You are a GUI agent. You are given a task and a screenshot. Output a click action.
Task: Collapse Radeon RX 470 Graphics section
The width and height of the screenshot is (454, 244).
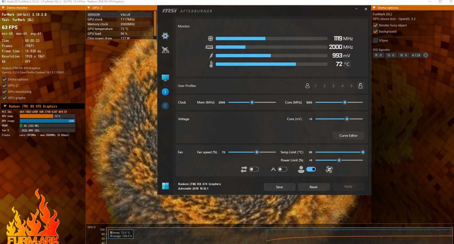5,106
